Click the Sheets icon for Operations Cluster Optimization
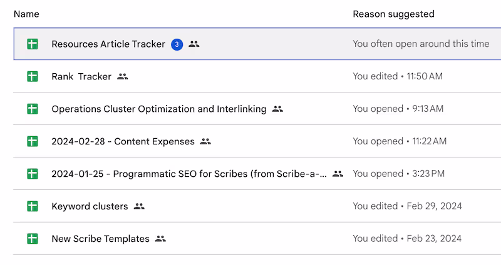501x265 pixels. [33, 109]
